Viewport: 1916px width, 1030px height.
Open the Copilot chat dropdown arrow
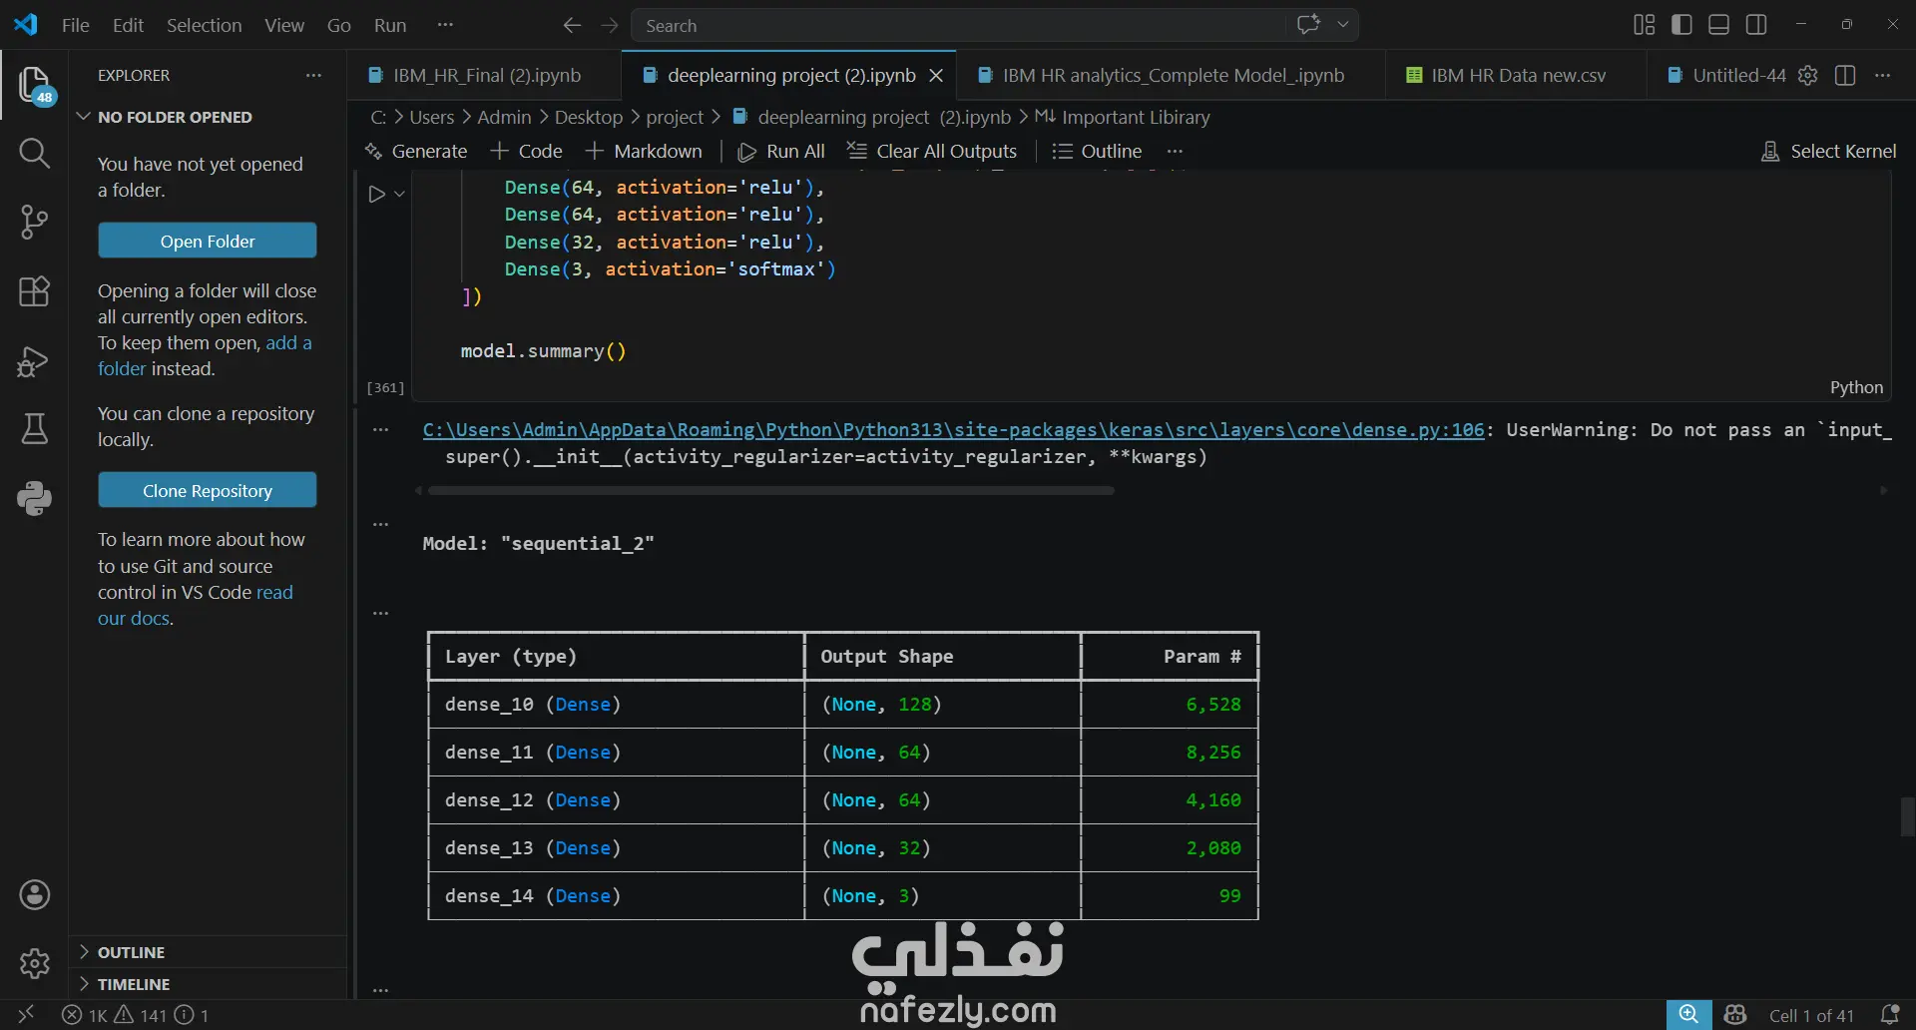click(x=1343, y=25)
